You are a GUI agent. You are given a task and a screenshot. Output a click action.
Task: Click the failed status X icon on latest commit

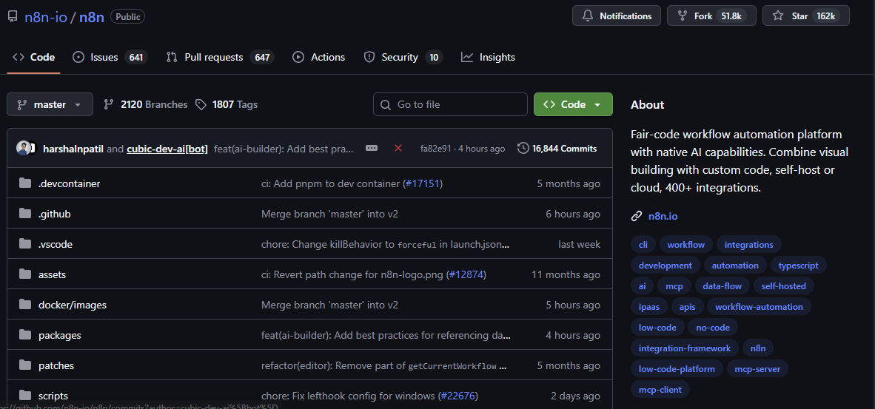(x=398, y=148)
